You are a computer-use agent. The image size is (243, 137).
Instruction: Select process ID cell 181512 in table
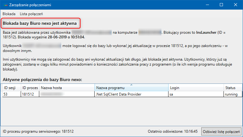pos(30,94)
